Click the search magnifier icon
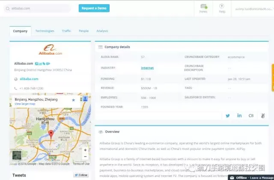This screenshot has height=180, width=274. tap(8, 9)
